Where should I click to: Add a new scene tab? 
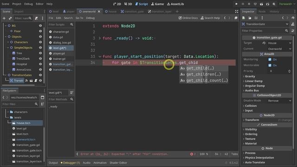click(x=177, y=12)
